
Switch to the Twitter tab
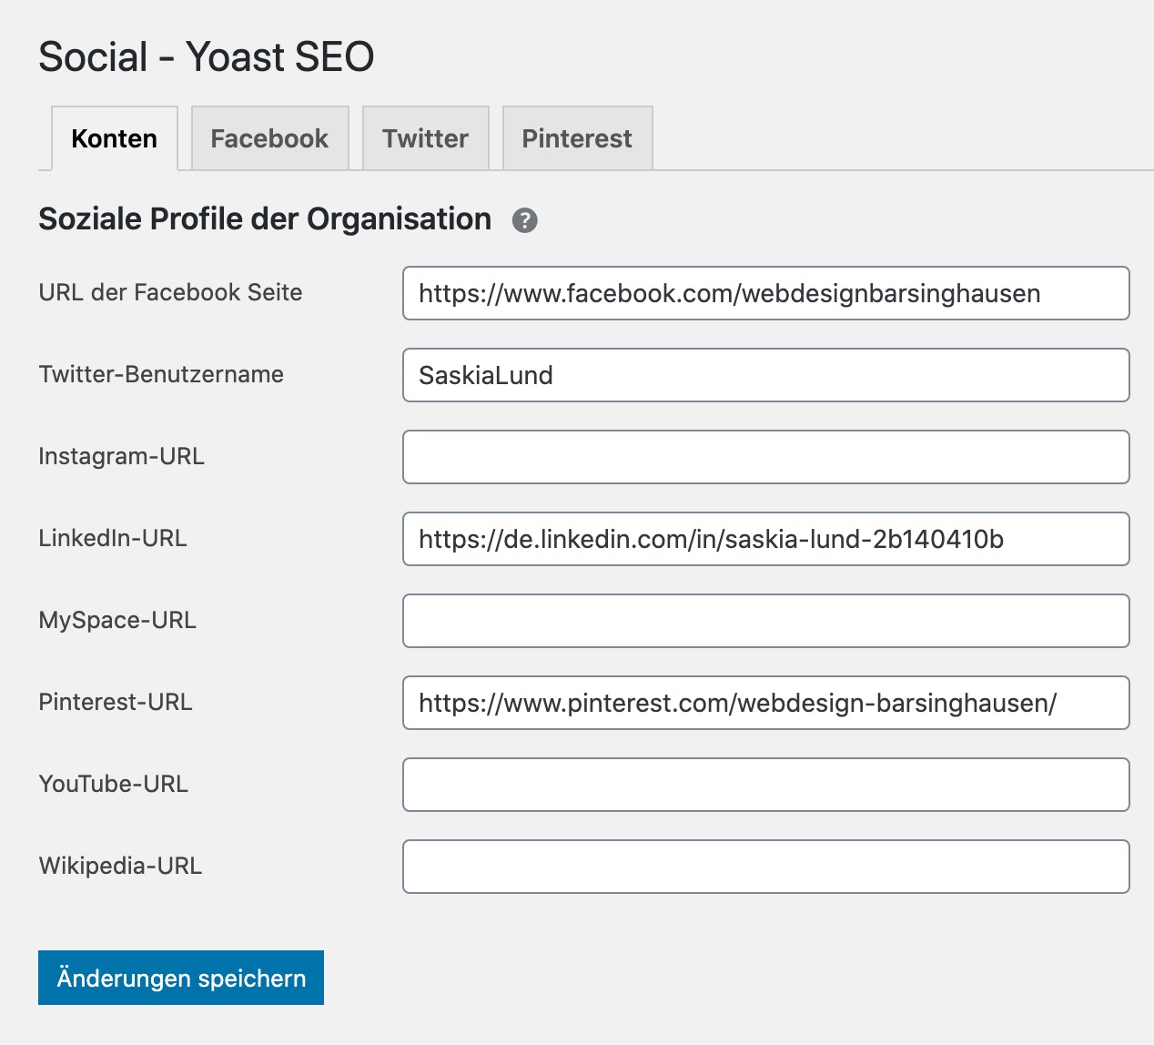click(425, 138)
